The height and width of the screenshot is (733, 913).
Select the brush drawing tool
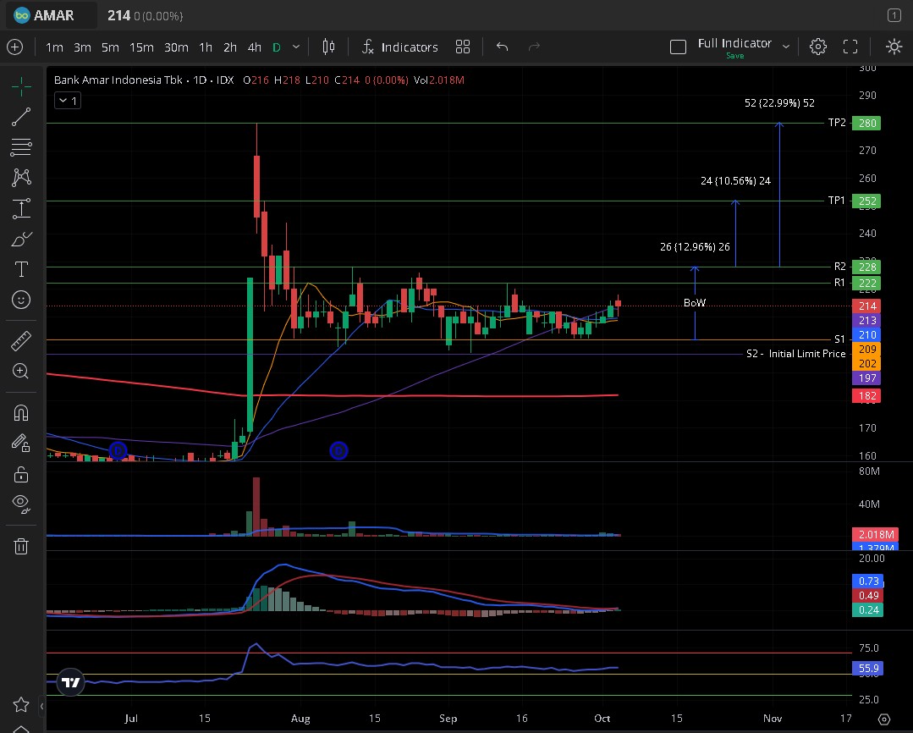(x=22, y=240)
